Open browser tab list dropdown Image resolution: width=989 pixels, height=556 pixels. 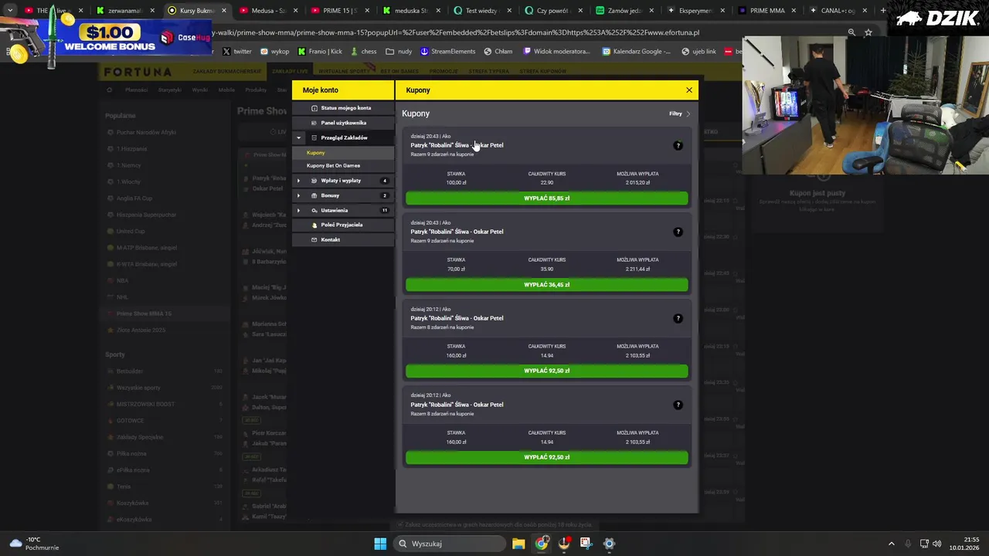pyautogui.click(x=10, y=11)
